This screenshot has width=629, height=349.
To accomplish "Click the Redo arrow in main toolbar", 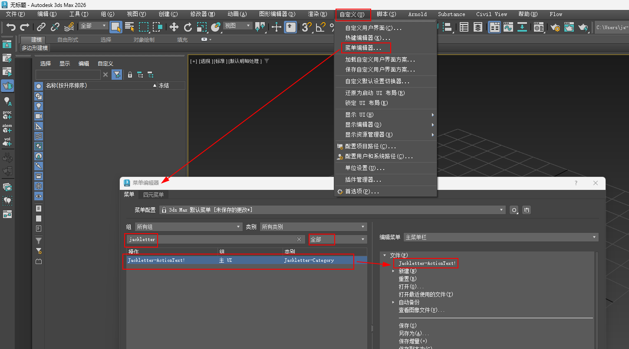I will click(x=25, y=27).
